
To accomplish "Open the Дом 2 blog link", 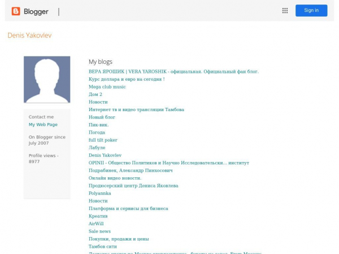I will 95,95.
